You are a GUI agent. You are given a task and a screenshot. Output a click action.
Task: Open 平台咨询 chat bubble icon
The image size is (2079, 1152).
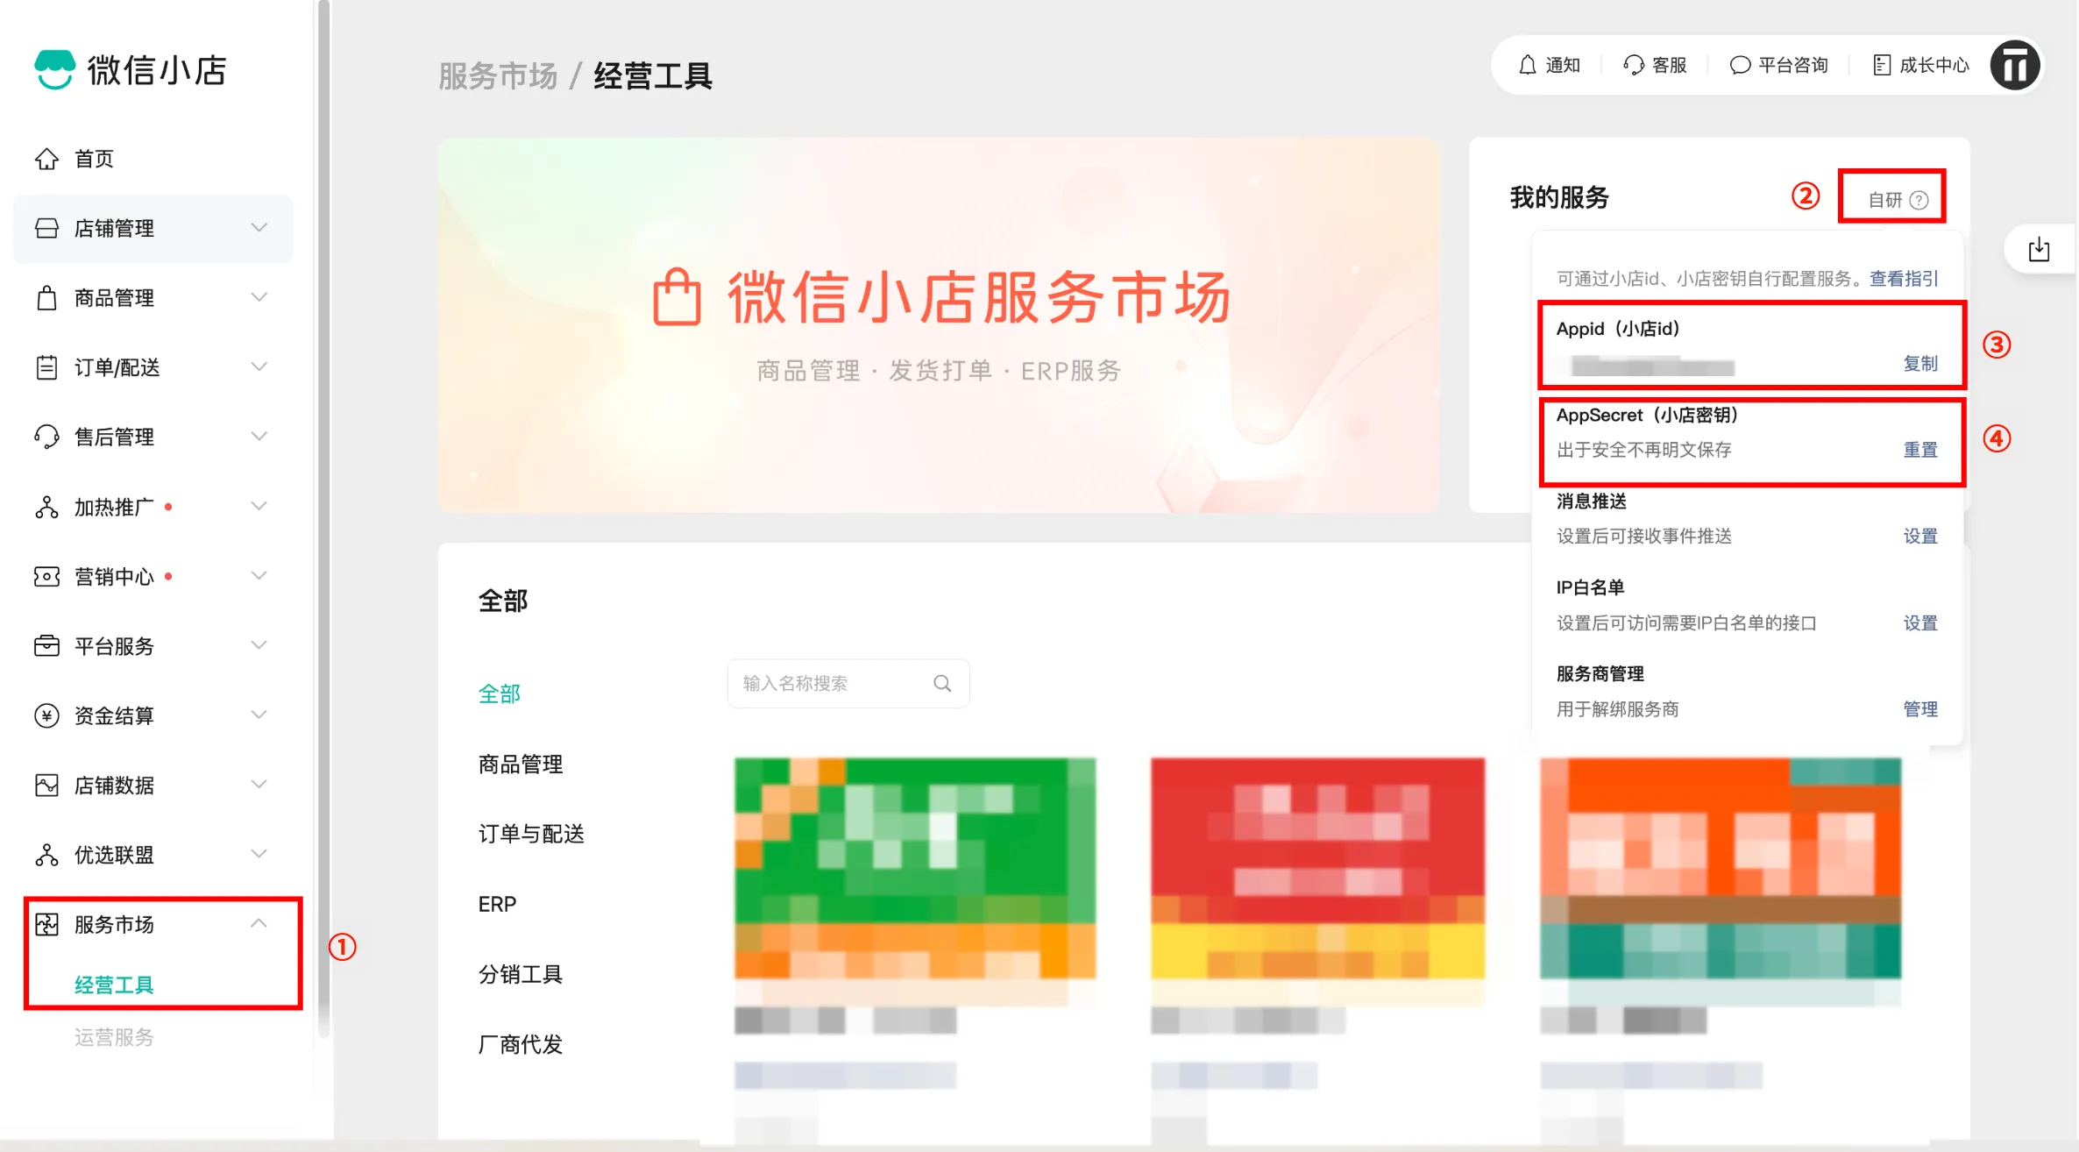[1740, 65]
